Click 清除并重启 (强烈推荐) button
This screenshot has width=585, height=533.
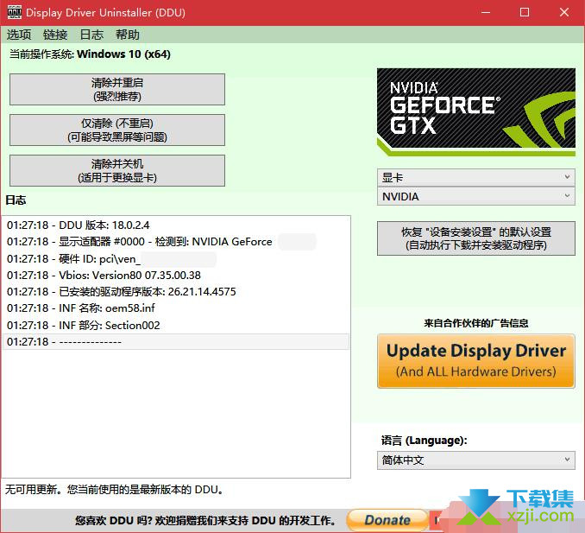point(117,89)
